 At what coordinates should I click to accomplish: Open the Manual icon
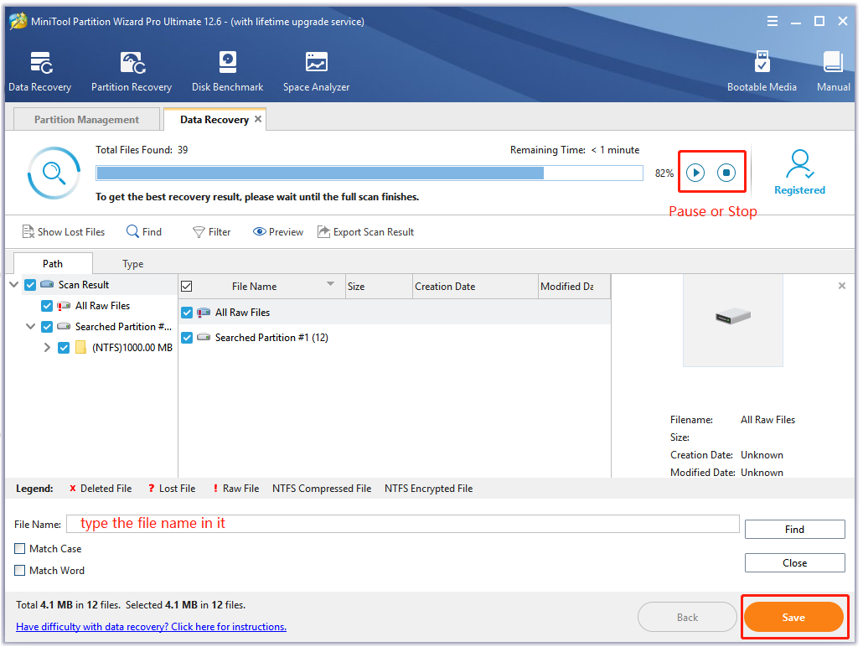tap(834, 63)
